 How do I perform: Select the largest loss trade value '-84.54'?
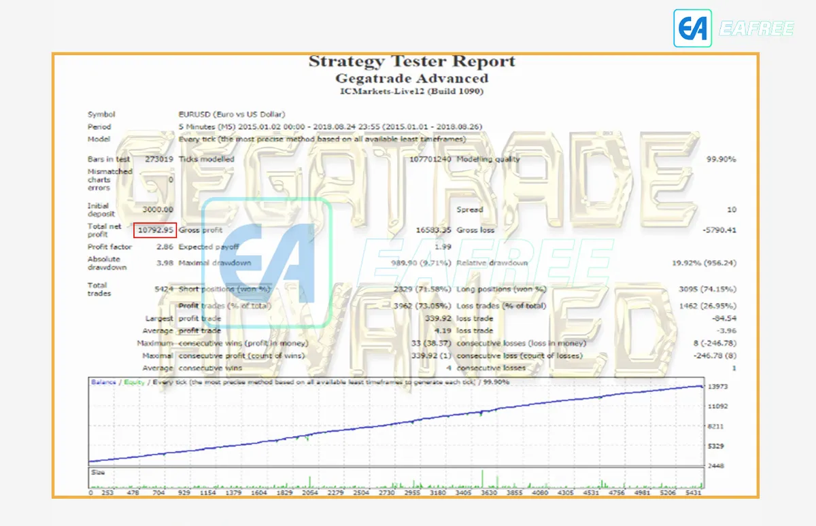(724, 318)
